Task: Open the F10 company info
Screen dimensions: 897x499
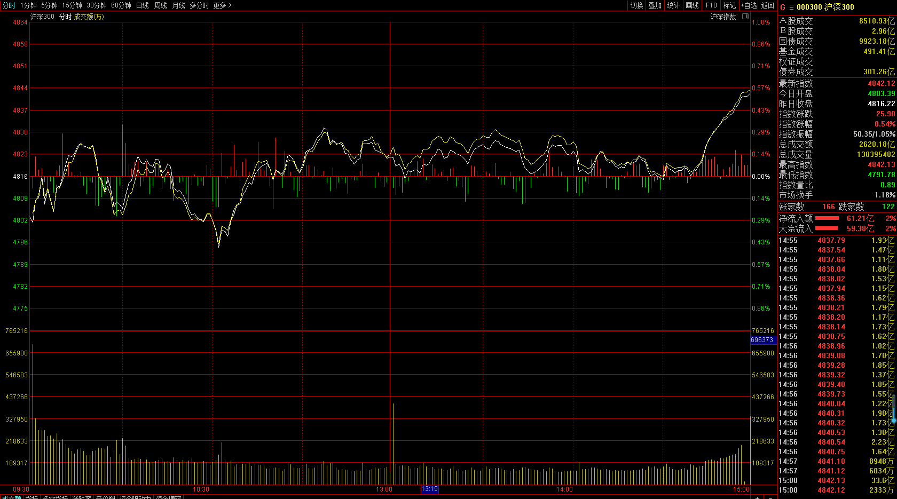Action: [711, 5]
